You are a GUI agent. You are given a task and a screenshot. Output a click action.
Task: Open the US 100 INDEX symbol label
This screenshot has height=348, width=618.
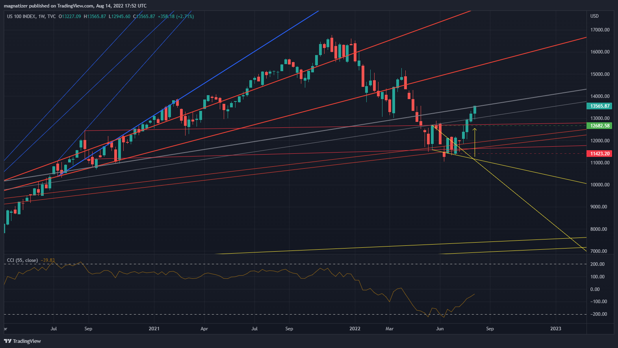(x=21, y=17)
